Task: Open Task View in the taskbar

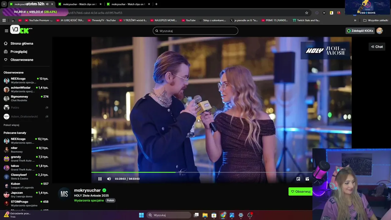Action: point(196,215)
